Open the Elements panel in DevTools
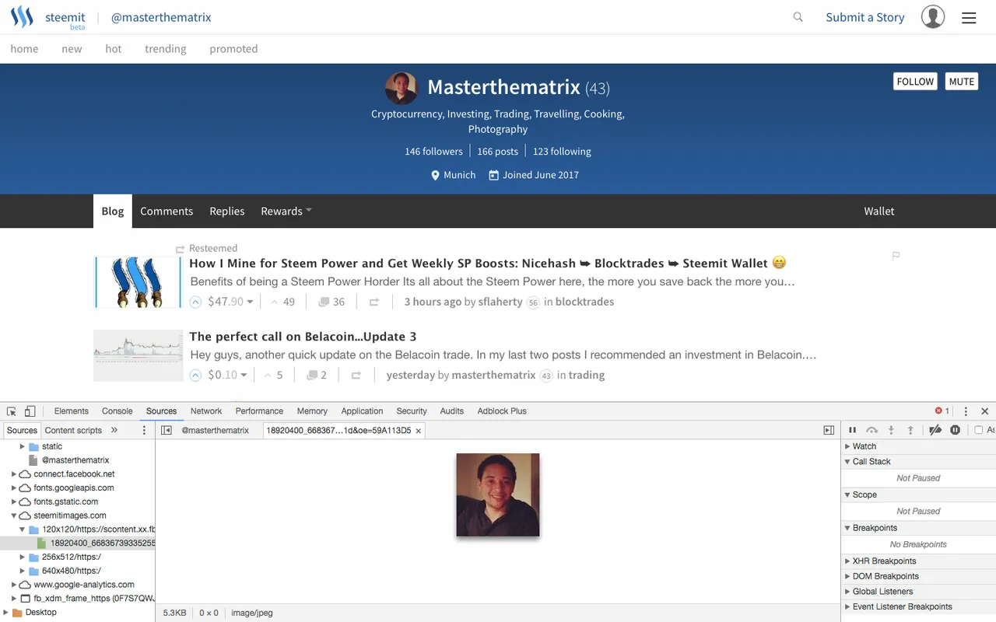 [x=72, y=411]
